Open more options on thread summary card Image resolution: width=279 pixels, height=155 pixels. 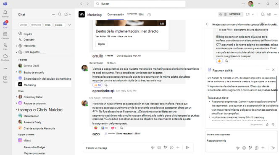268,70
